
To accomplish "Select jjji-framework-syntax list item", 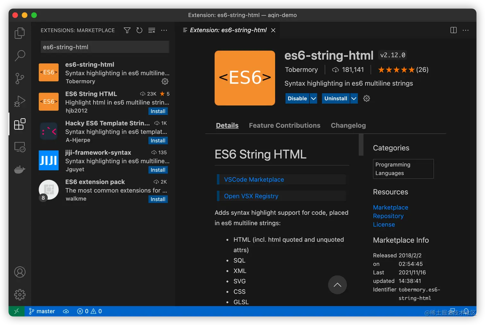I will pos(103,161).
